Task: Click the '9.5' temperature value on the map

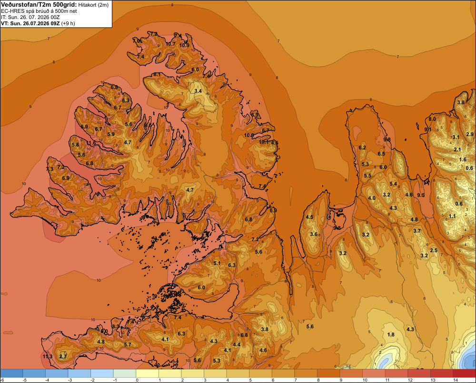Action: (421, 195)
